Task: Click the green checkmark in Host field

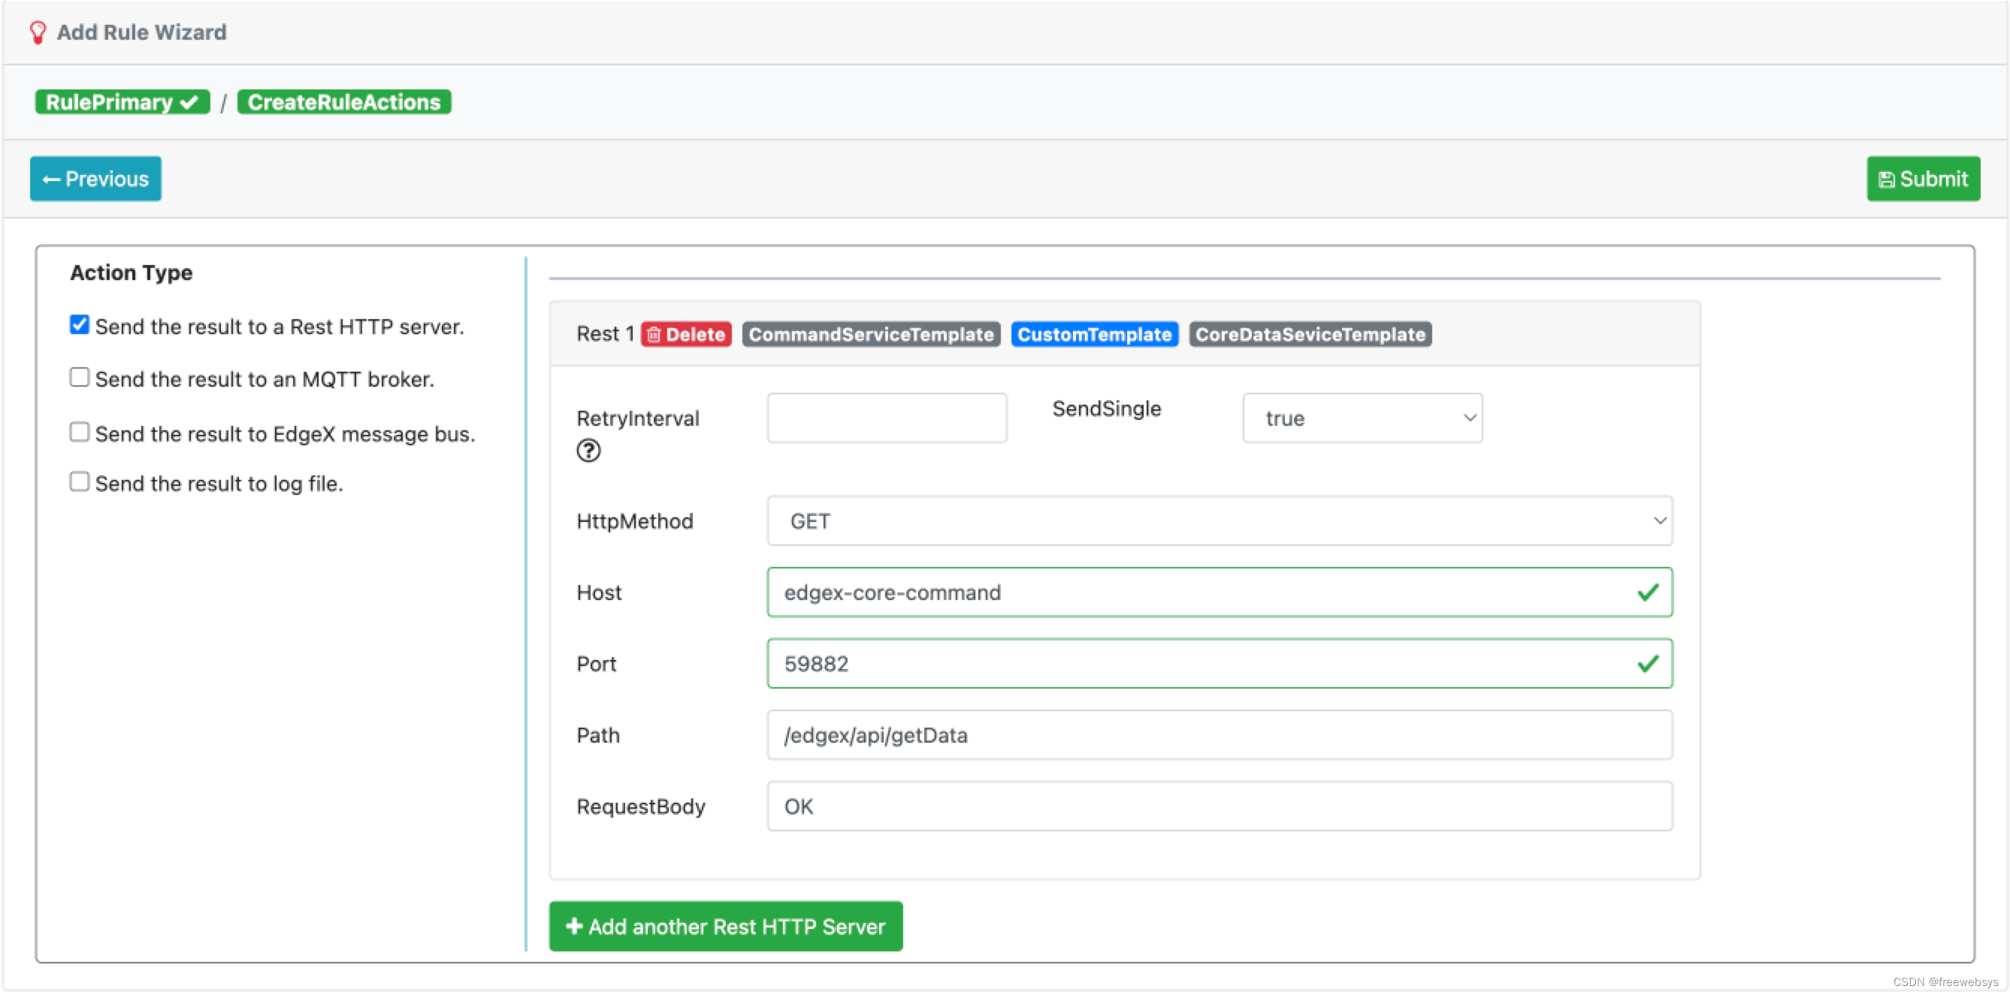Action: tap(1647, 592)
